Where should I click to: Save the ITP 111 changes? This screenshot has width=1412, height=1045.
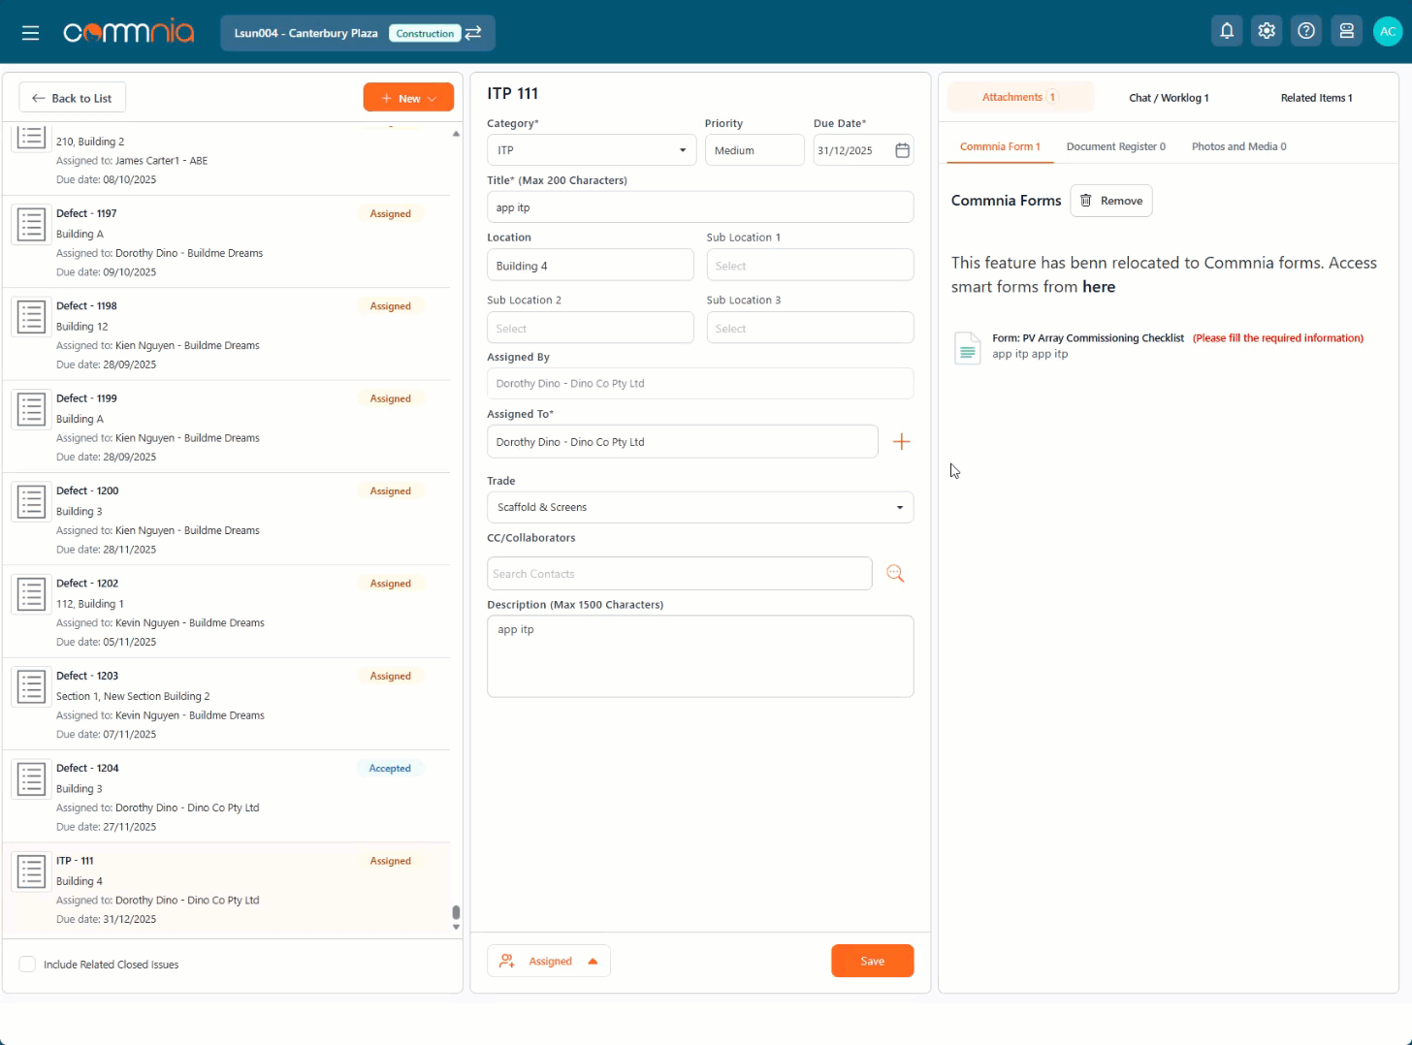[x=871, y=961]
